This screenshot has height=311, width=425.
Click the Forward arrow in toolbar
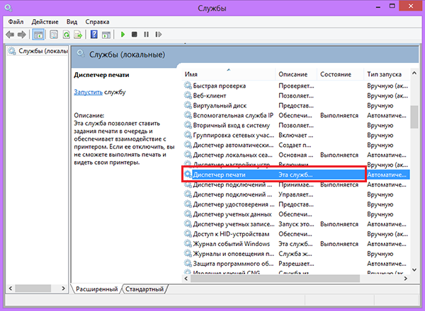point(22,34)
